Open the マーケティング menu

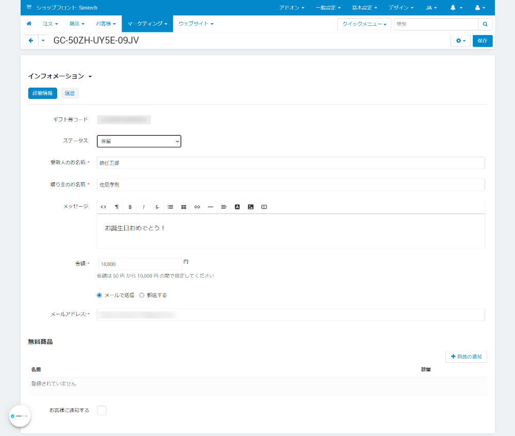pos(147,24)
